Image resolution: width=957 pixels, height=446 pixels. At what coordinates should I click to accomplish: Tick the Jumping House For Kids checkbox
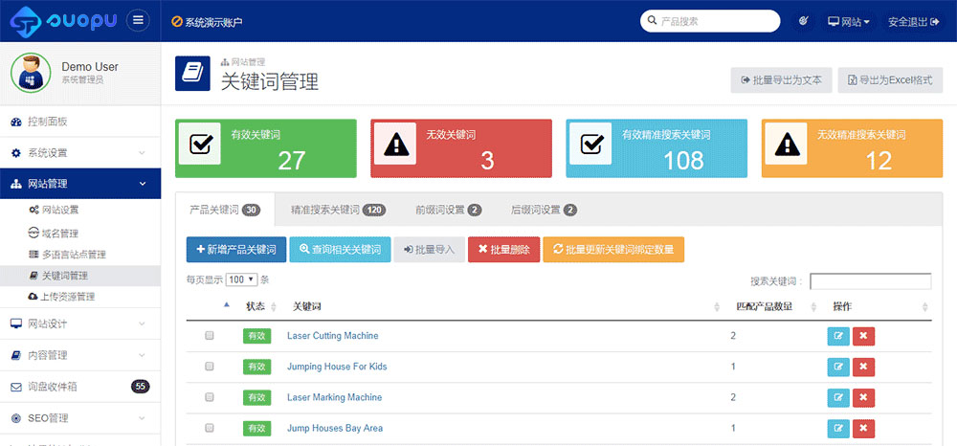tap(210, 367)
